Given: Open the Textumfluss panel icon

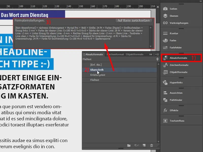Looking at the screenshot, I should tap(165, 121).
